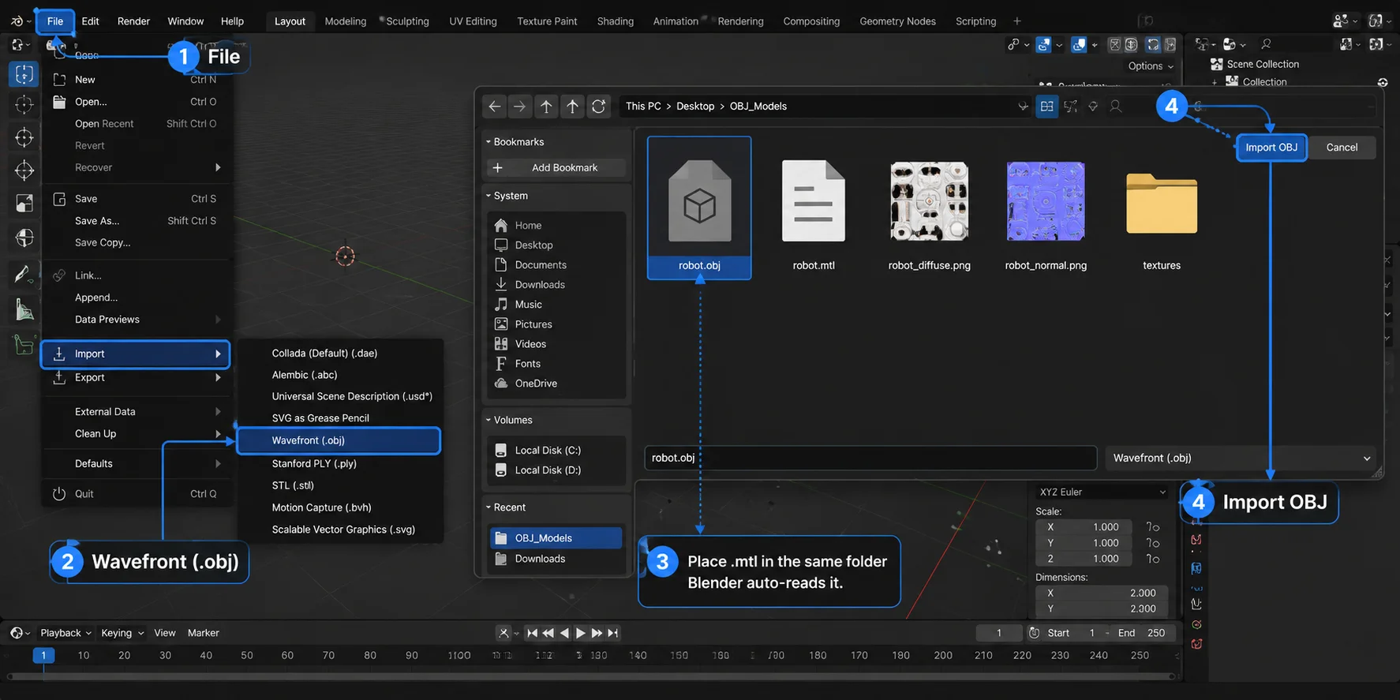Open the Wavefront (.obj) file type dropdown

click(x=1241, y=458)
